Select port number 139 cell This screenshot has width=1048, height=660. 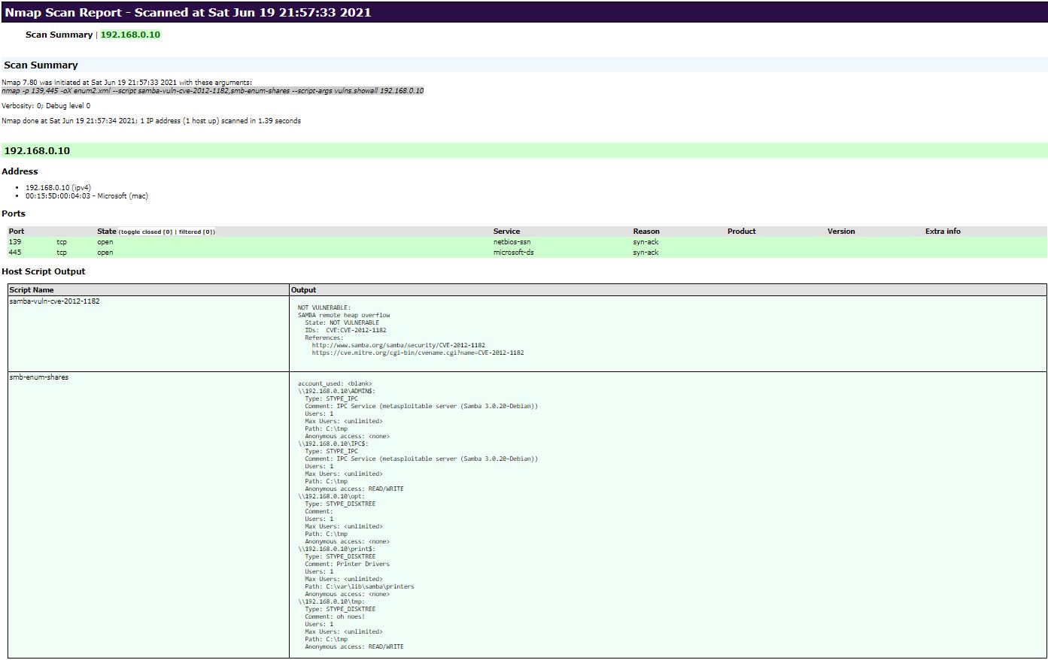(x=15, y=242)
